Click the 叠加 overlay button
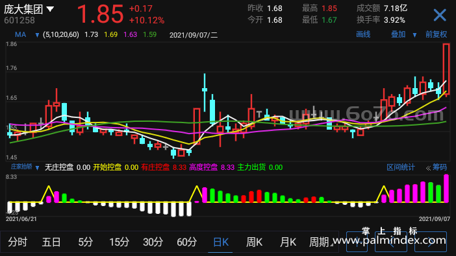The width and height of the screenshot is (456, 256). 398,34
